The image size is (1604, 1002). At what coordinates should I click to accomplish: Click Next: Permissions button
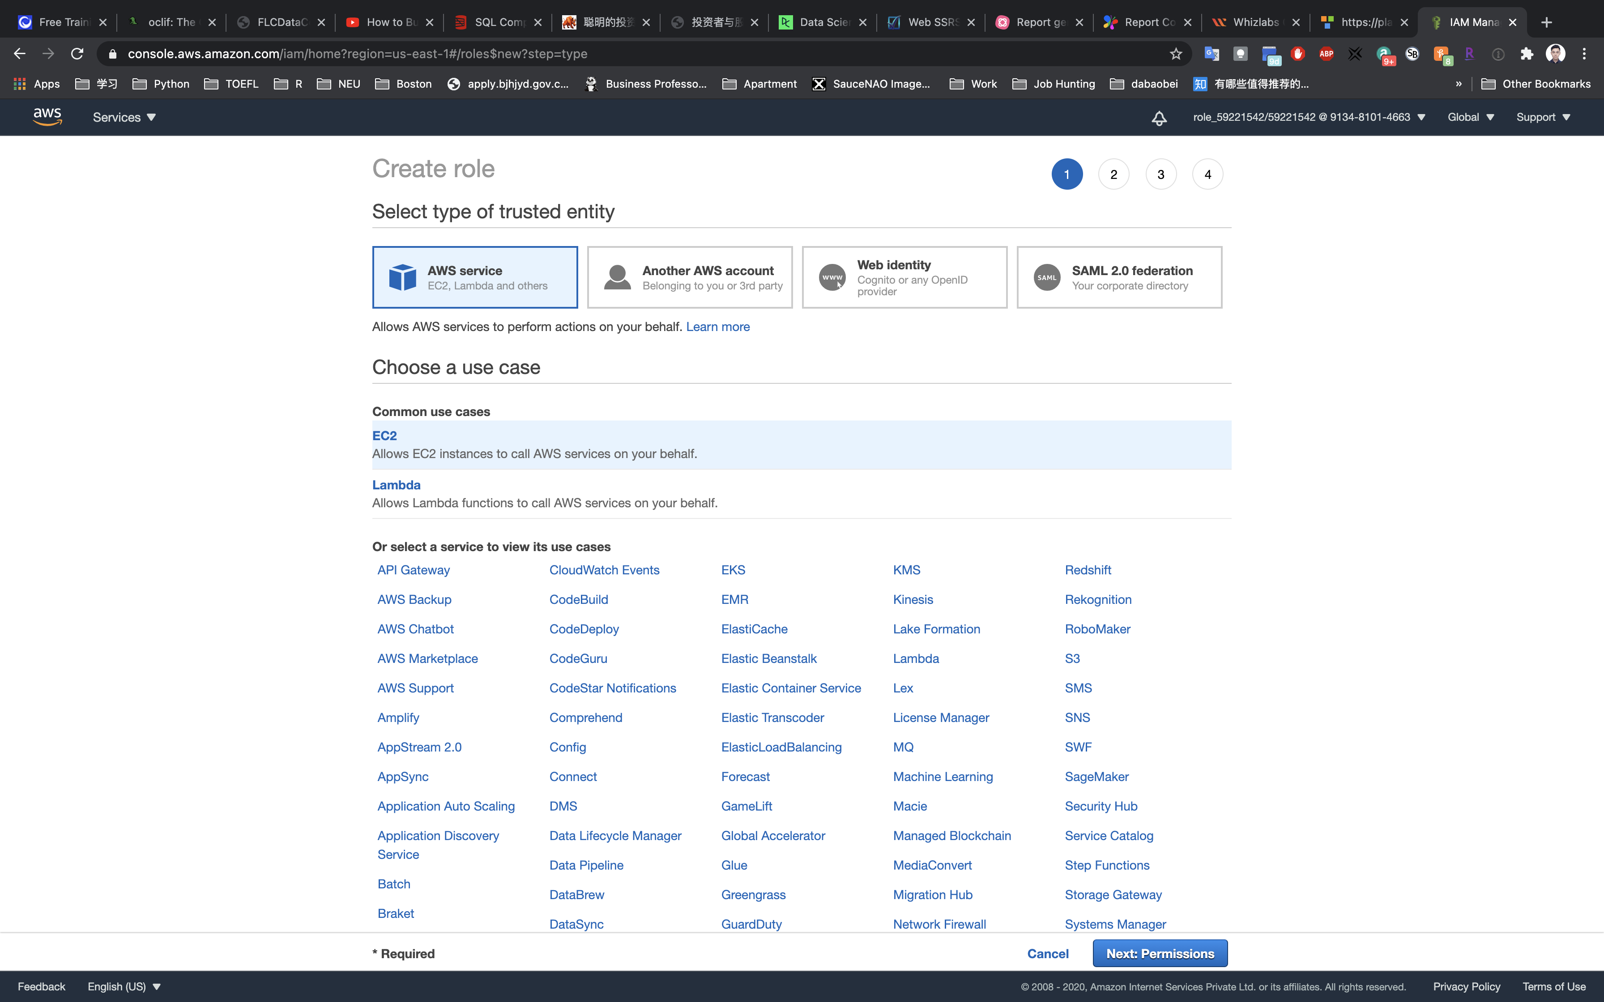(1160, 953)
